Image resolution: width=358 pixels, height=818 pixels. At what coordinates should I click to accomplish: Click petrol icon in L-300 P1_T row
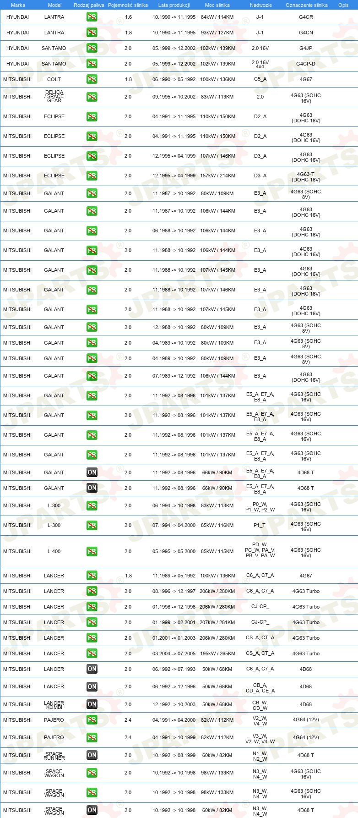point(92,525)
